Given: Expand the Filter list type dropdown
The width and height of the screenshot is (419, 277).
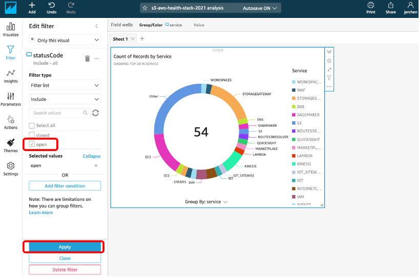Looking at the screenshot, I should [x=65, y=86].
